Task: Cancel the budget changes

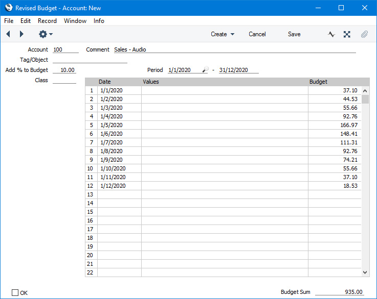Action: pyautogui.click(x=257, y=34)
